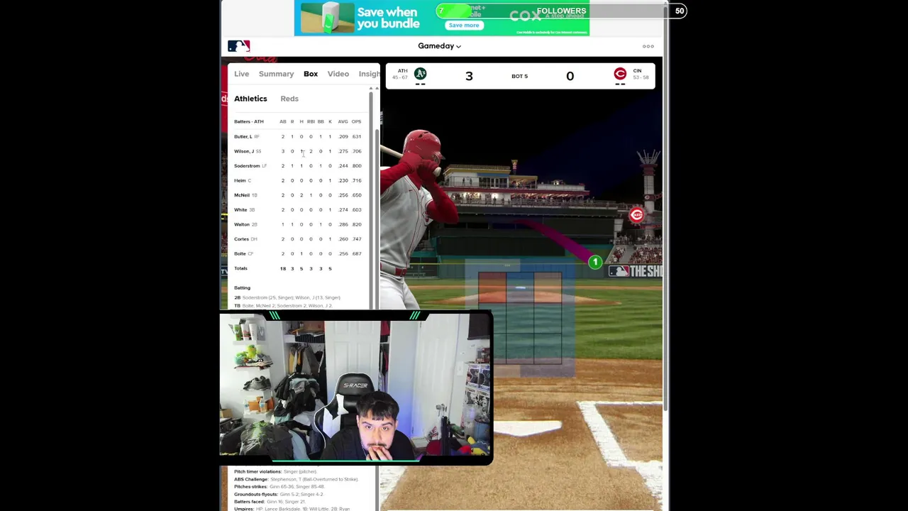The image size is (908, 511).
Task: Open player Bolte in box score
Action: click(240, 254)
